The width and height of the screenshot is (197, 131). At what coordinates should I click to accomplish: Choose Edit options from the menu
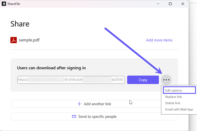tap(179, 90)
